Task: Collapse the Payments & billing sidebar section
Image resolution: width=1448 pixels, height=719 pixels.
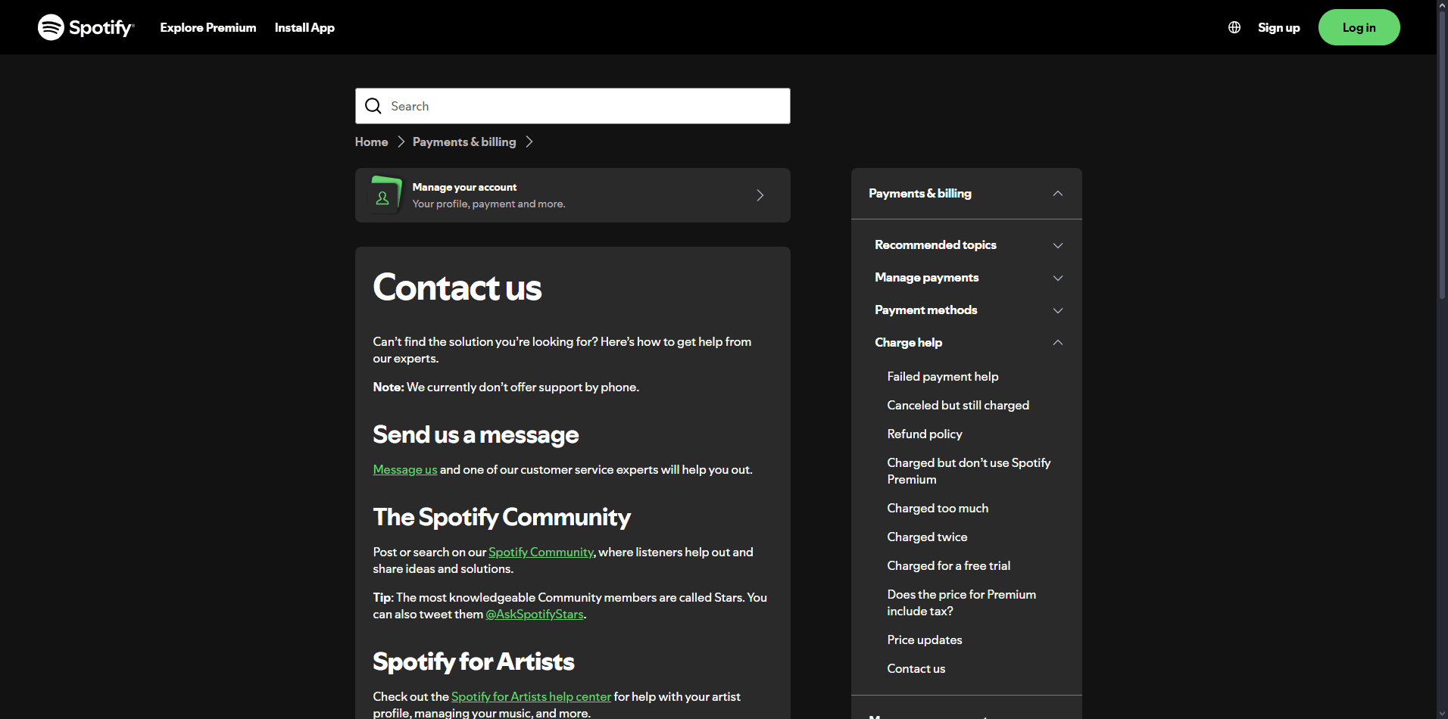Action: tap(1058, 194)
